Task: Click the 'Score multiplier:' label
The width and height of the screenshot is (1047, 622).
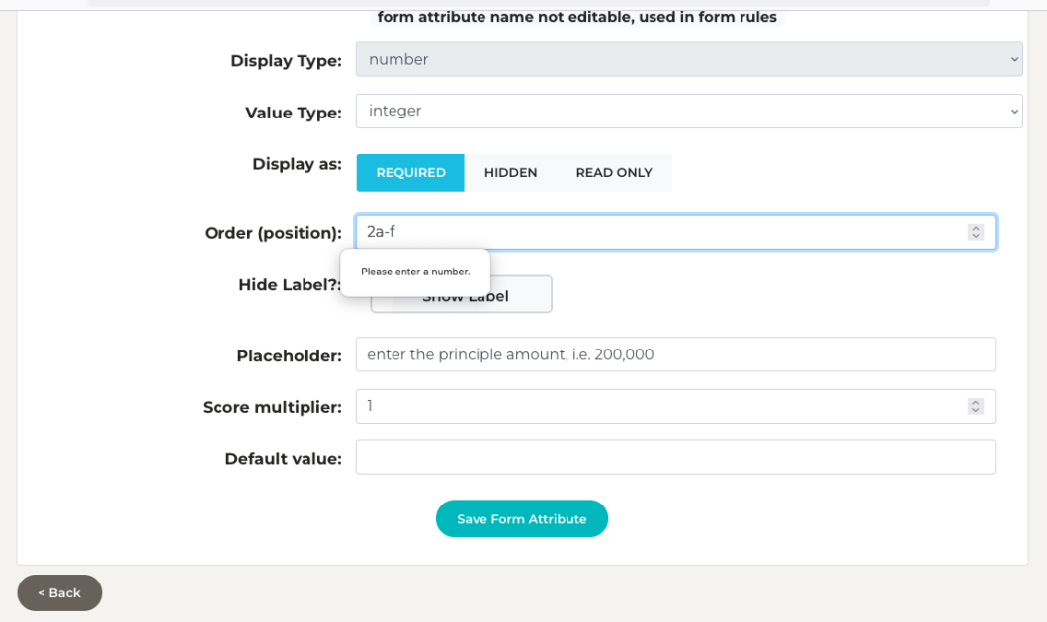Action: (x=272, y=408)
